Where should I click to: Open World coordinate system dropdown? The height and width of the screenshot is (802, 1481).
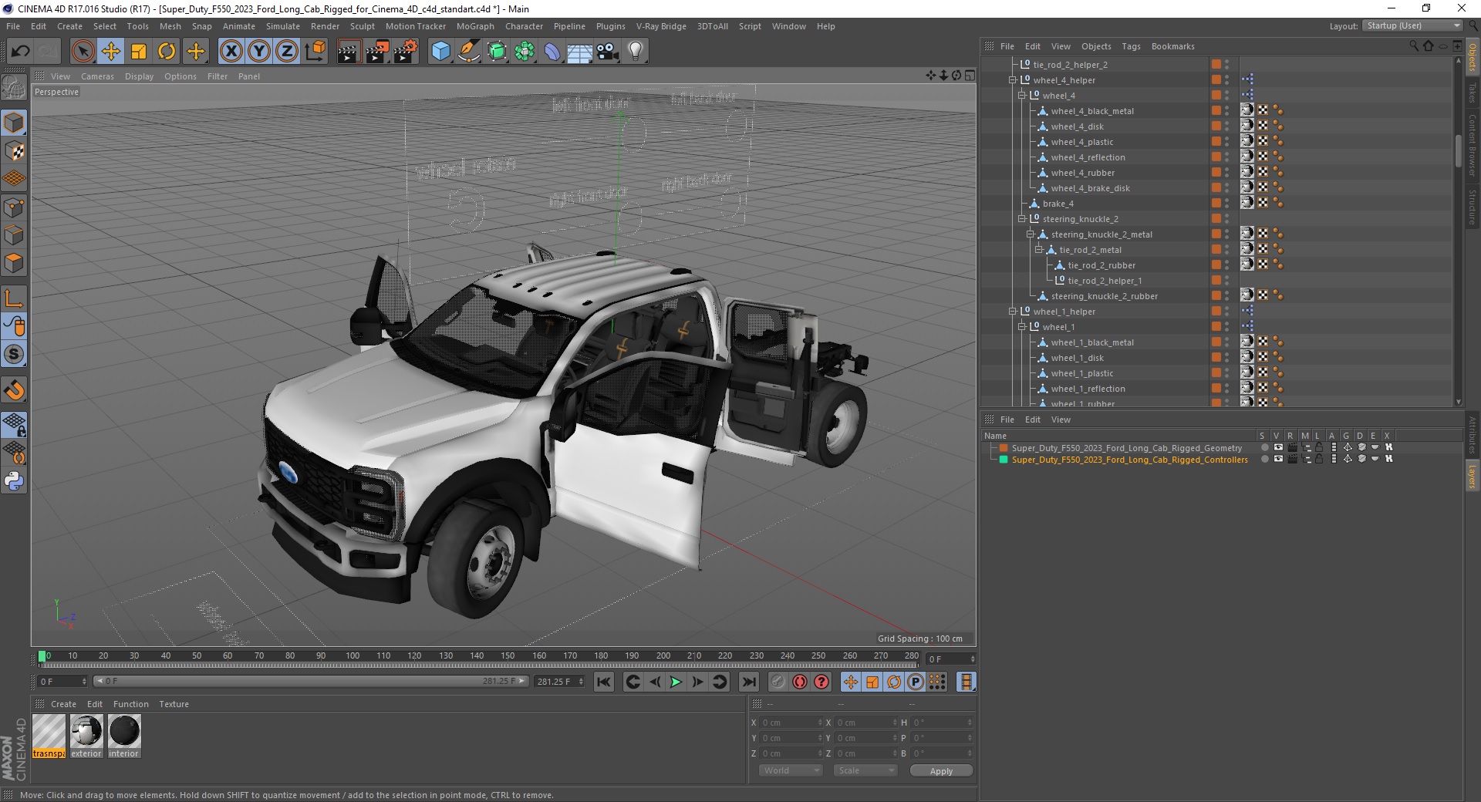791,770
